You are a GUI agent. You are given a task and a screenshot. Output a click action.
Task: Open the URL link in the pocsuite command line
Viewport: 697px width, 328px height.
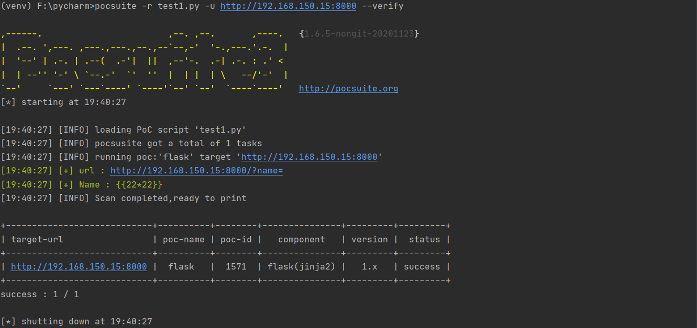(288, 6)
